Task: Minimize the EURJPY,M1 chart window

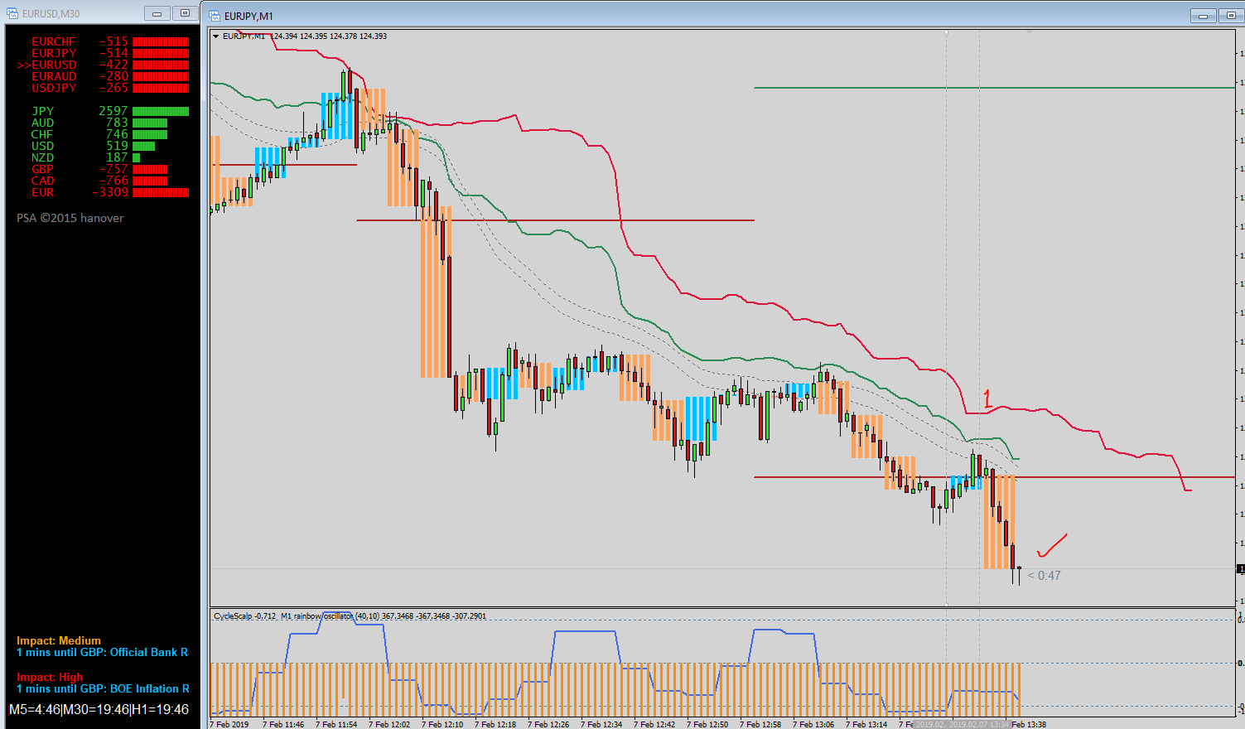Action: coord(1203,16)
